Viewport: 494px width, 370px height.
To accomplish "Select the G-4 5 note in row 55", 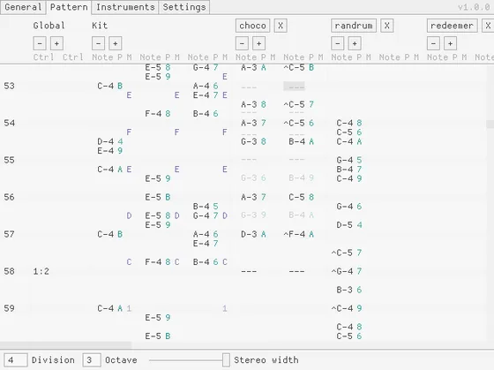I will (x=349, y=160).
